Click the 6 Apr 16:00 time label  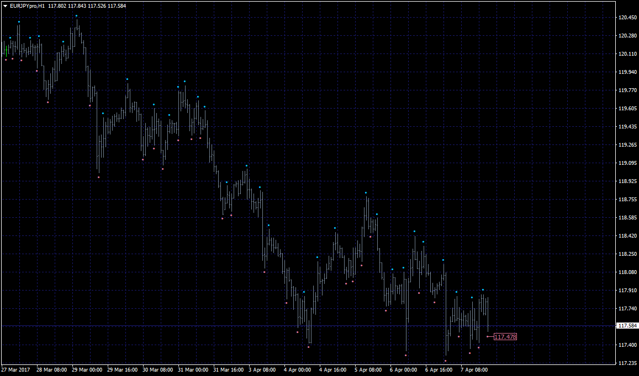point(440,370)
